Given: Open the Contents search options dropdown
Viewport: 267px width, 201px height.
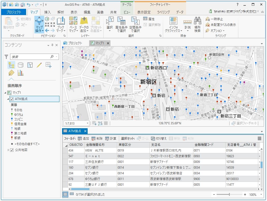Looking at the screenshot, I should (x=57, y=56).
